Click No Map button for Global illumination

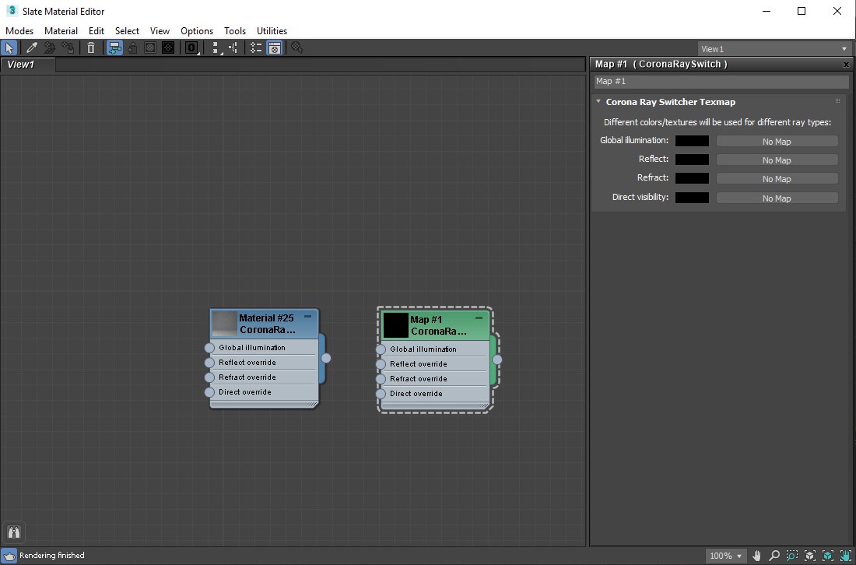tap(777, 142)
